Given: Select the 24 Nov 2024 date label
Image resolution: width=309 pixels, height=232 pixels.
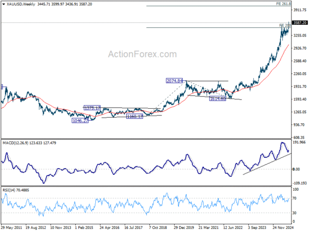Looking at the screenshot, I should point(283,228).
